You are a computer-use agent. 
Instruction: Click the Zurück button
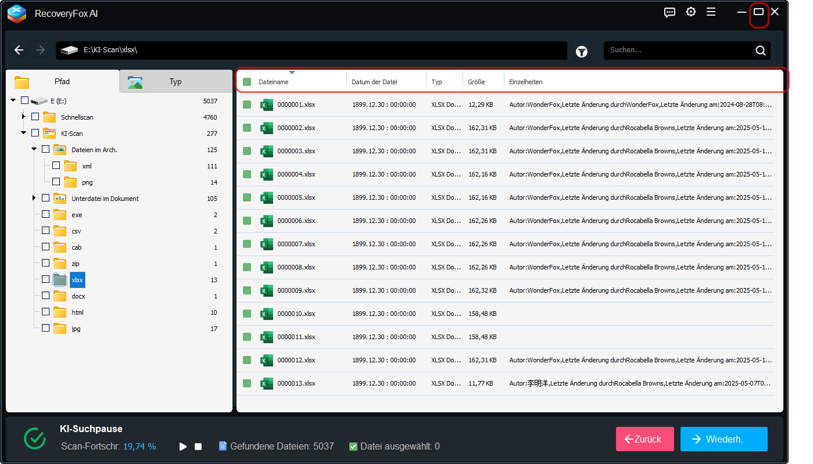coord(644,439)
